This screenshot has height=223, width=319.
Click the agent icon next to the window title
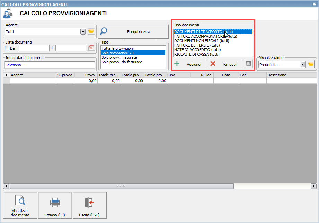point(8,13)
